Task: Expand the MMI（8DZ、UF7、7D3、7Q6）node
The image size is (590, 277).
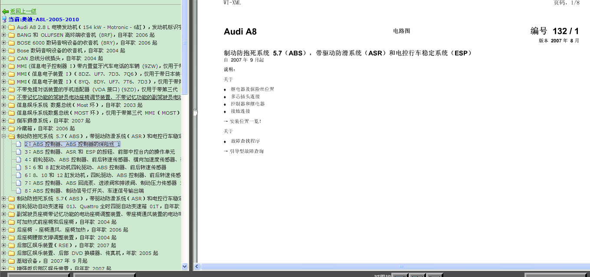Action: tap(4, 74)
